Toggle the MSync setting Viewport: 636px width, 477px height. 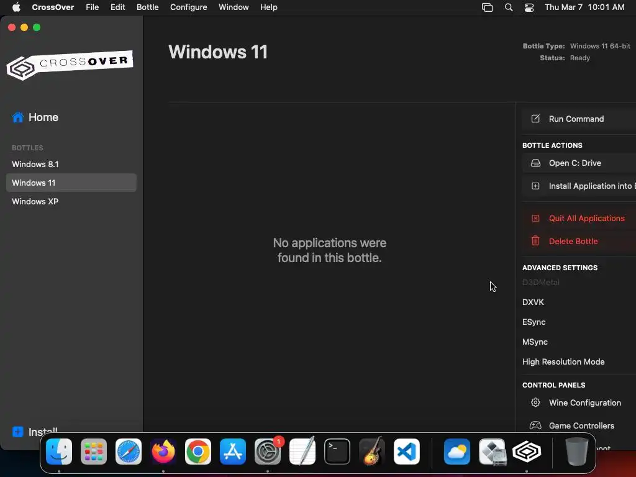(x=535, y=342)
